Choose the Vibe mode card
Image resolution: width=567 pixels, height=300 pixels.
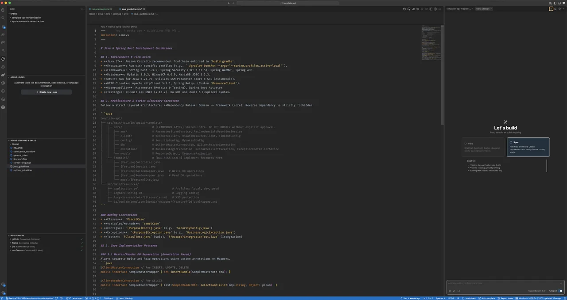pos(484,147)
